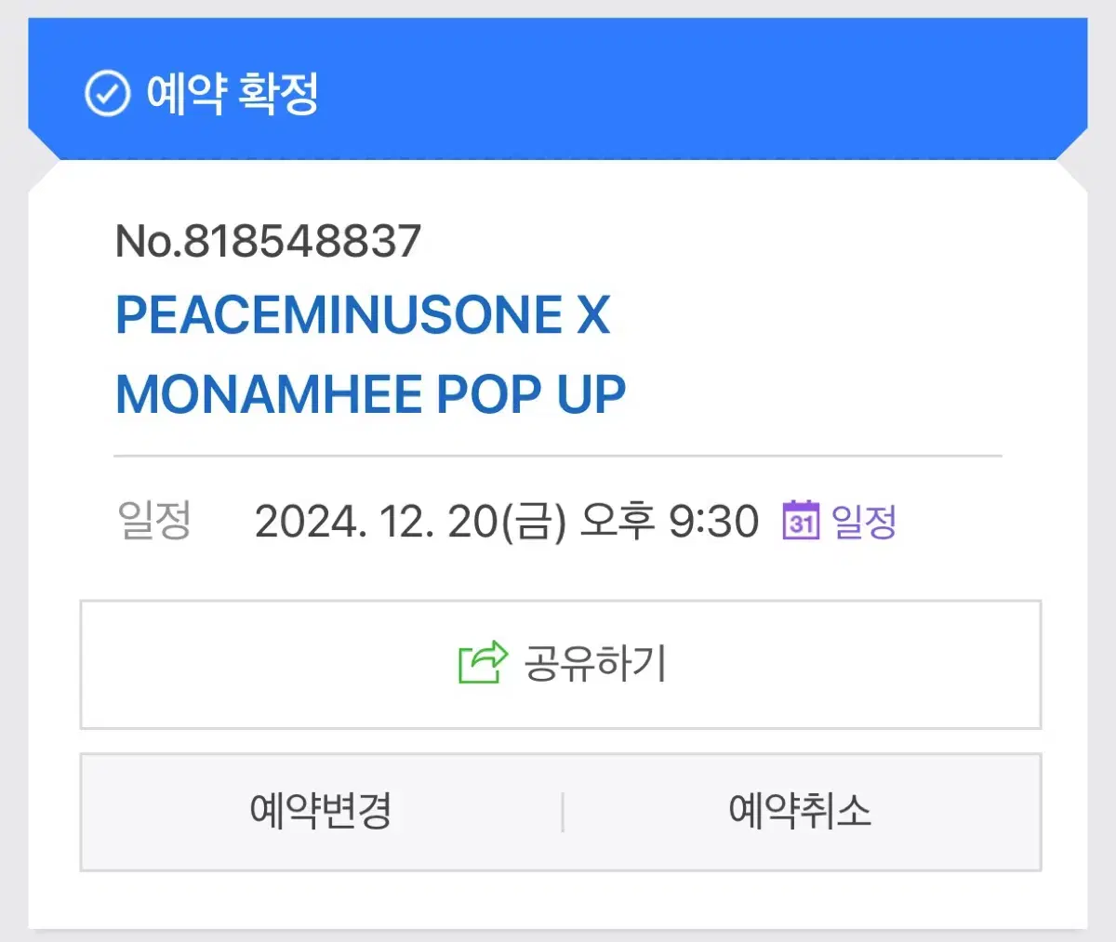
Task: Click divider between 예약변경 and 예약취소
Action: [563, 812]
